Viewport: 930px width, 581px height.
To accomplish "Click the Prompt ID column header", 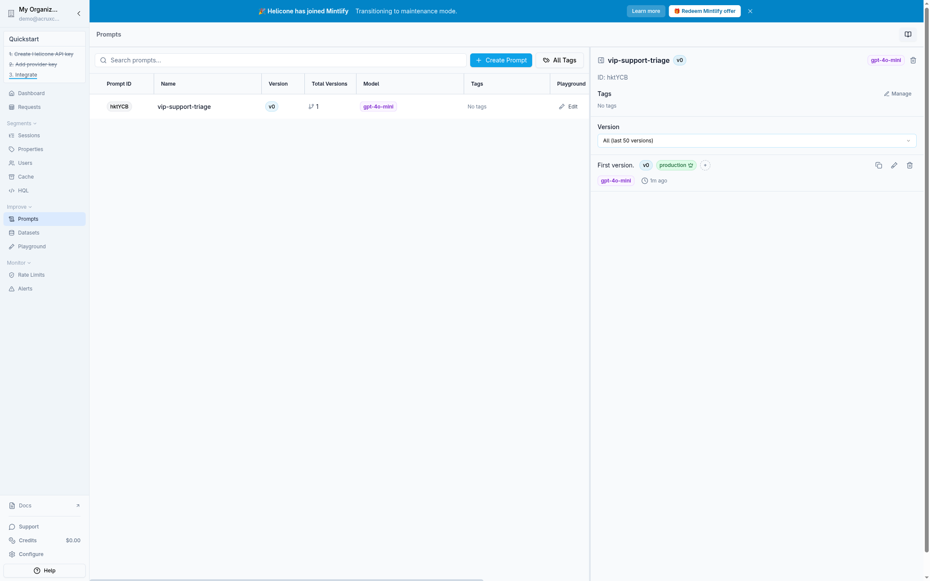I will tap(119, 84).
